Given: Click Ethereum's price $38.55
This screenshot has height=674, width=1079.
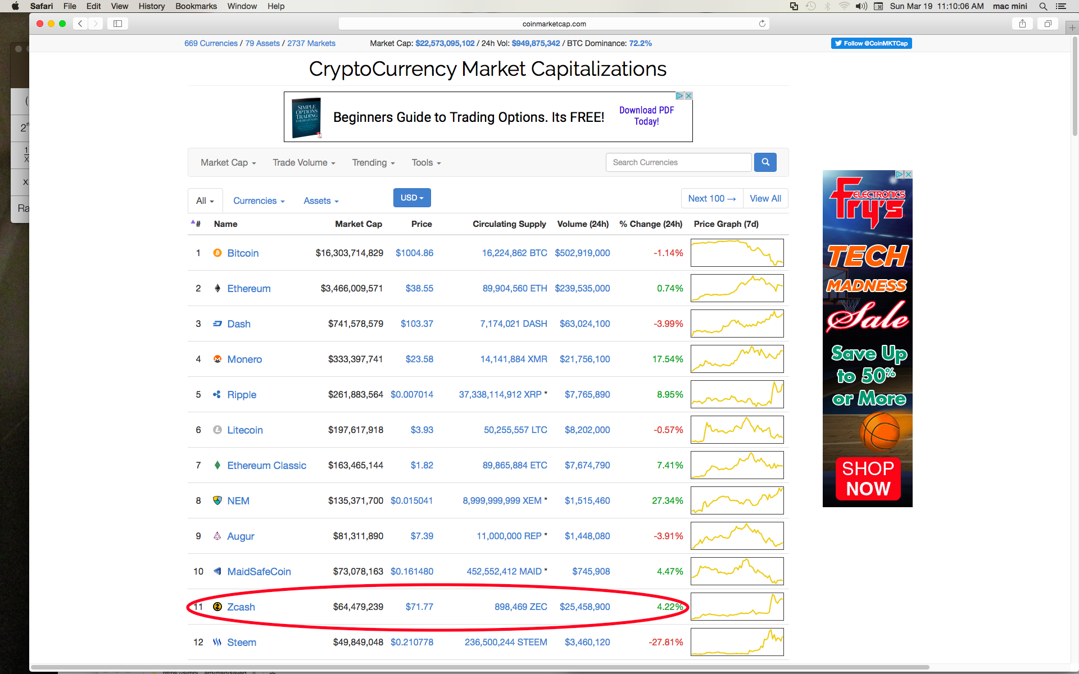Looking at the screenshot, I should tap(419, 288).
